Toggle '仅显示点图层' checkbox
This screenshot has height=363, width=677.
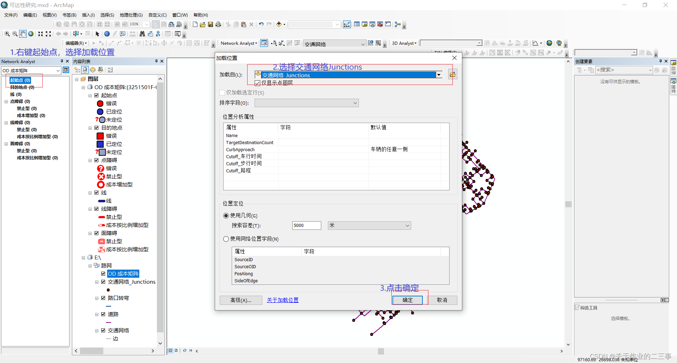click(x=258, y=83)
